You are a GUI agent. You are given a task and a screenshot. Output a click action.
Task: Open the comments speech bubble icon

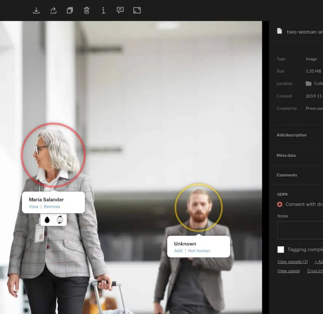[x=120, y=10]
